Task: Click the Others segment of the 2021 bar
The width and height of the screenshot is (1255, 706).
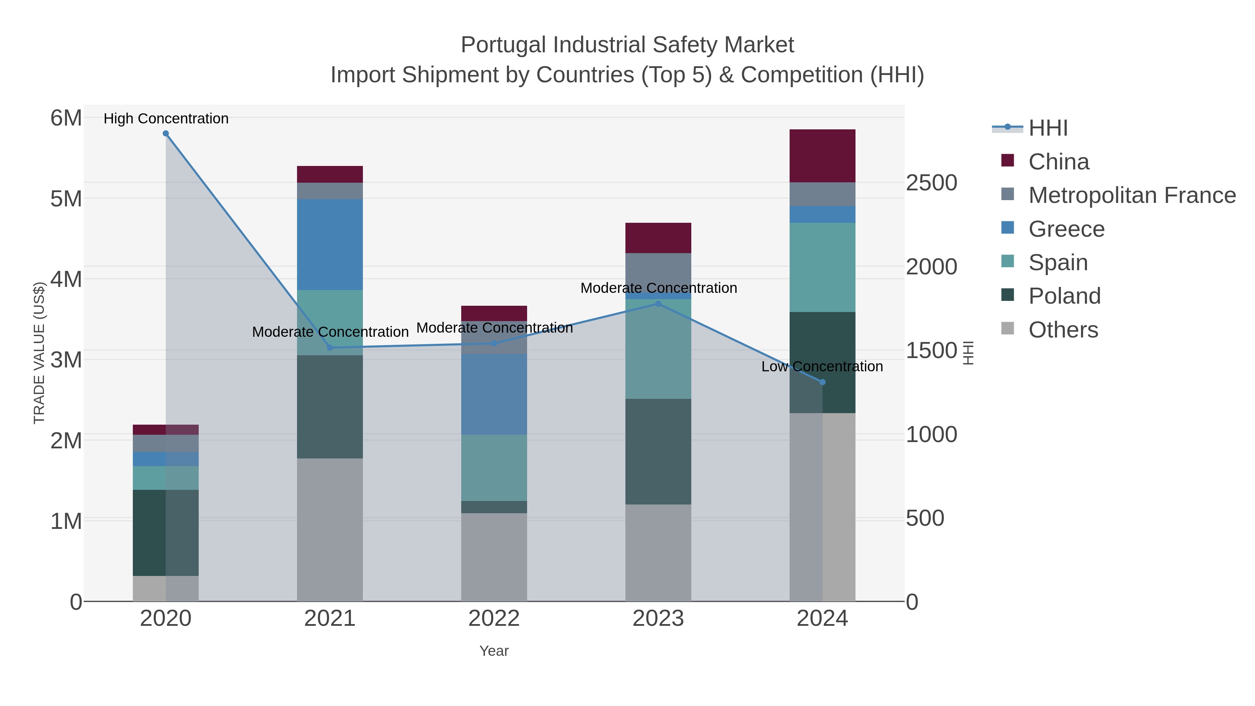Action: click(330, 530)
